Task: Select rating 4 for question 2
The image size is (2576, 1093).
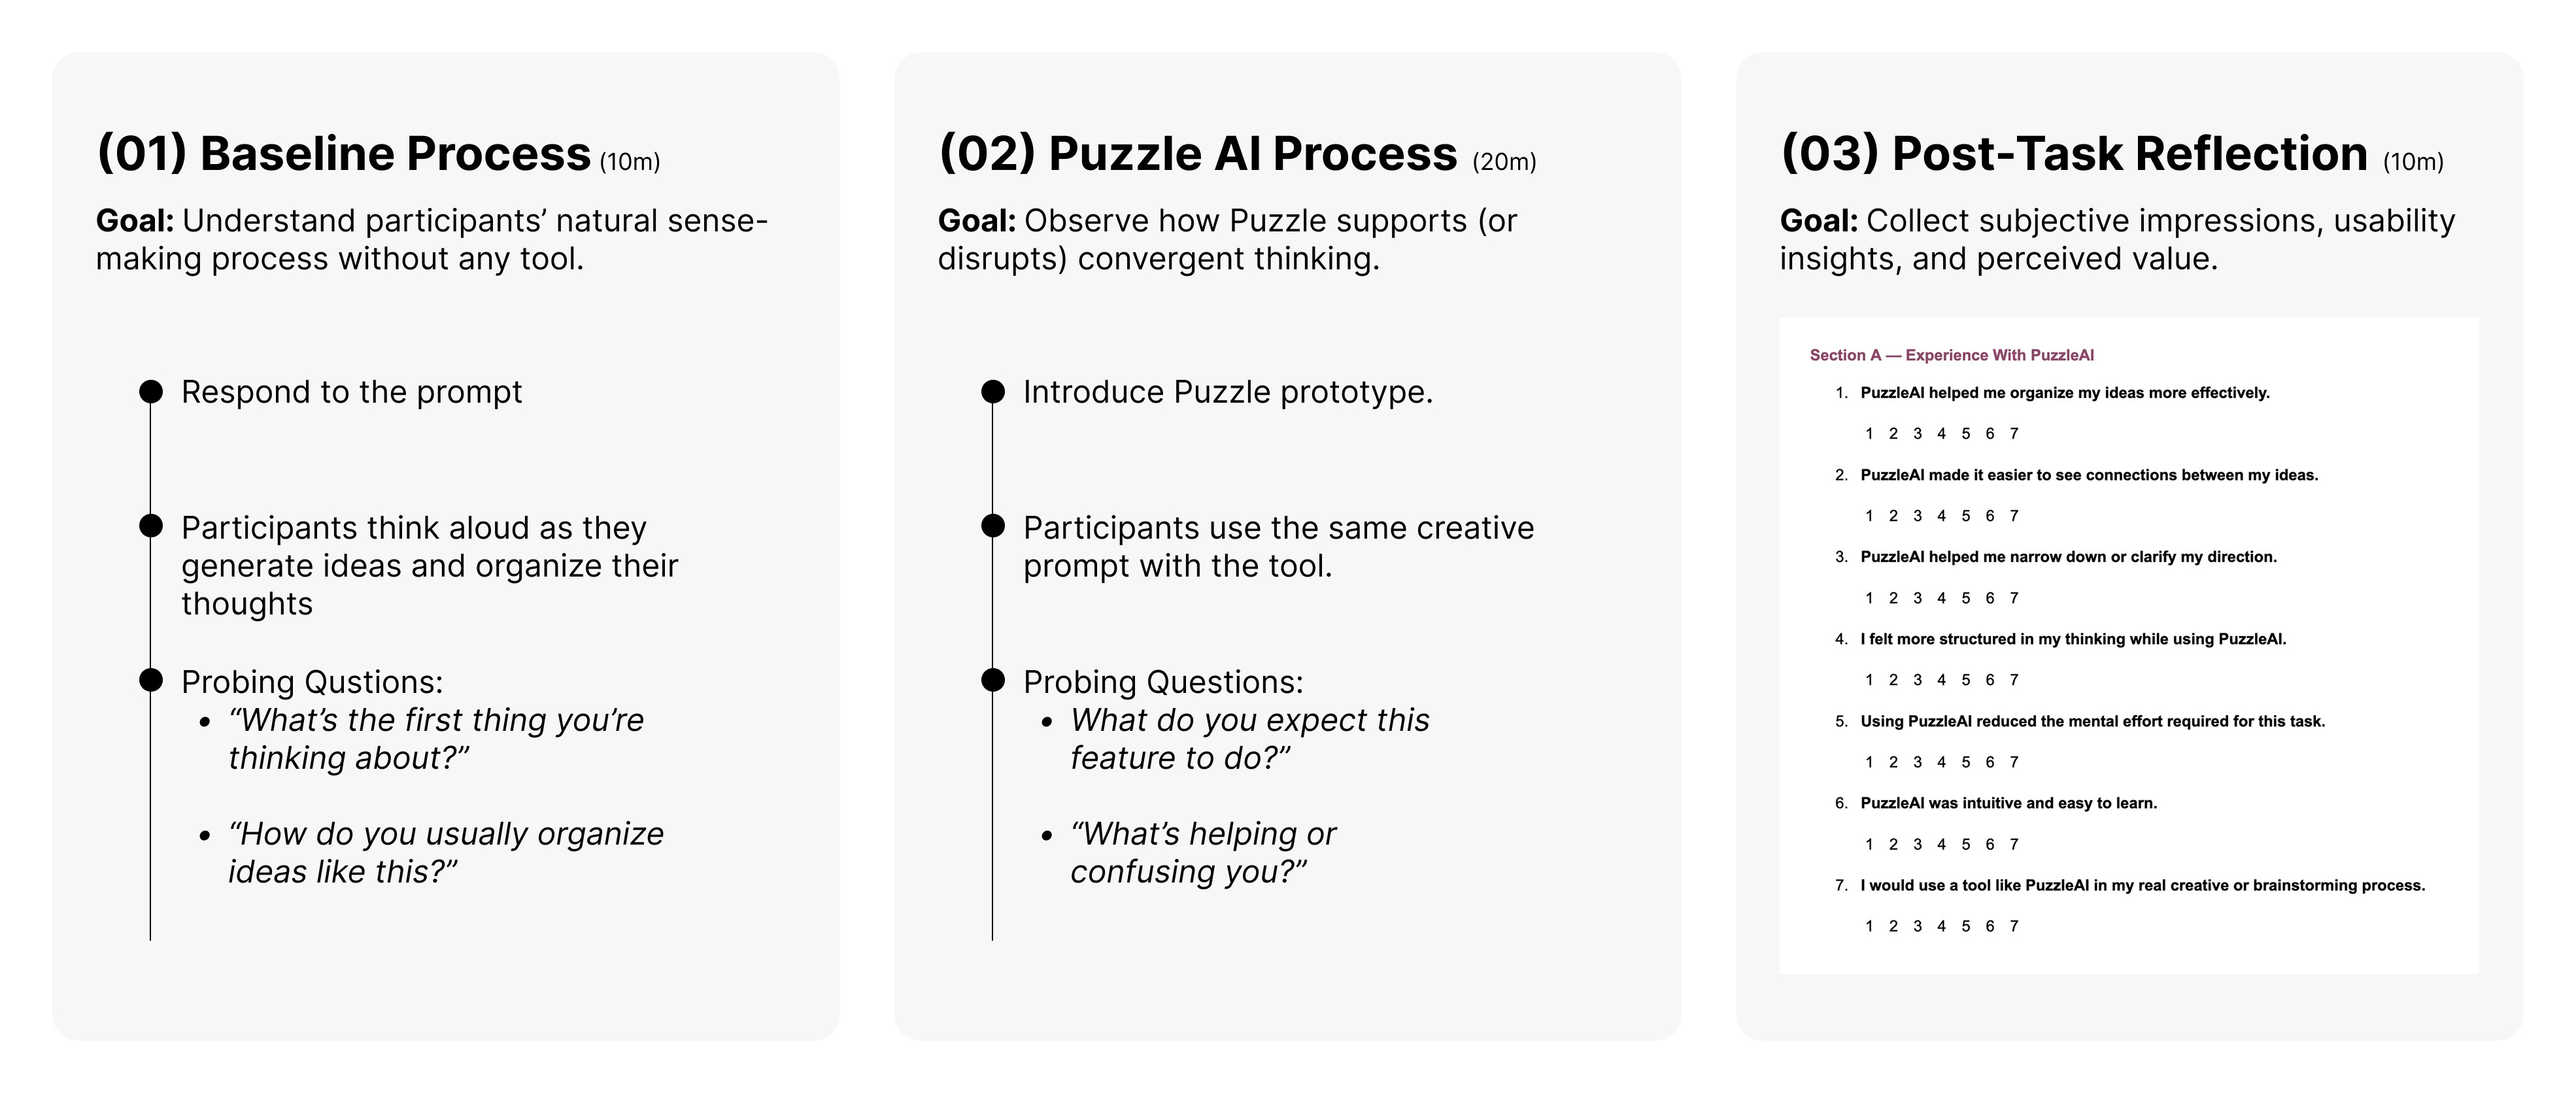Action: [x=1941, y=516]
